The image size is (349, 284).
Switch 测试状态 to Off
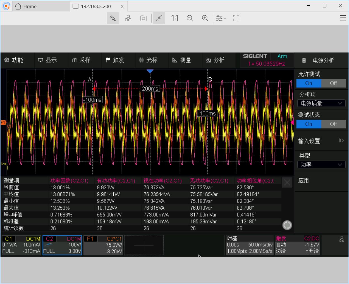(x=333, y=124)
